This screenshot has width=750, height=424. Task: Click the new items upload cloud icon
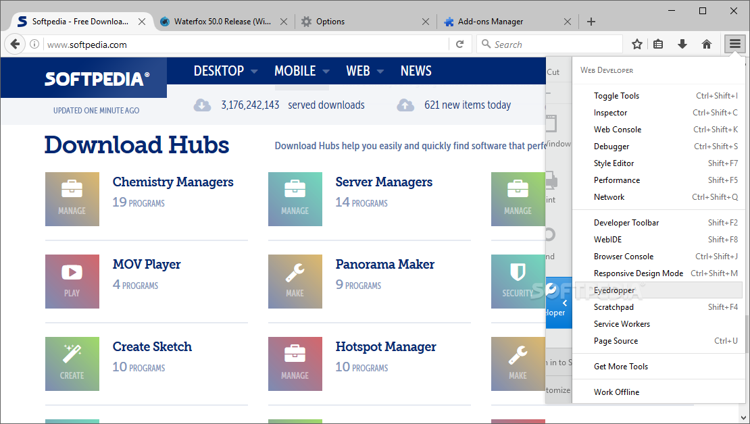click(405, 105)
